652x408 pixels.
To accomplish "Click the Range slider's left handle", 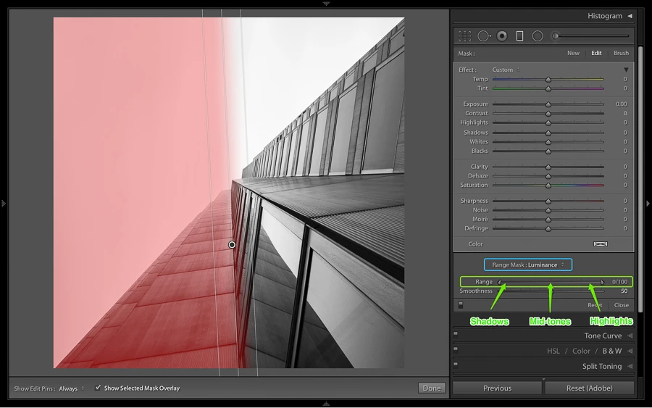I will (499, 282).
